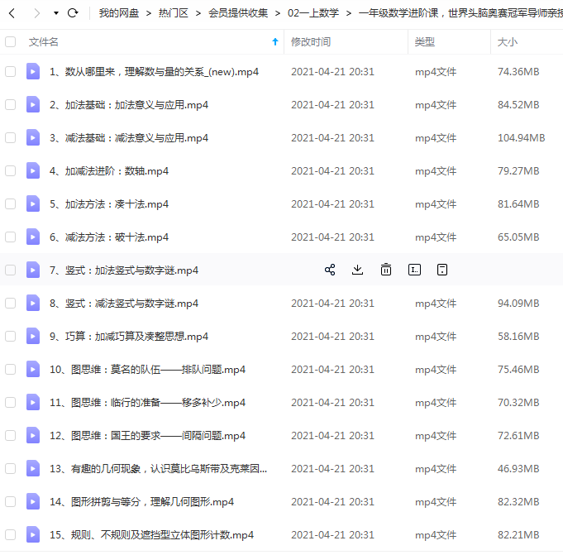Check the box for 9、巧算 file
The image size is (563, 555).
pyautogui.click(x=11, y=336)
